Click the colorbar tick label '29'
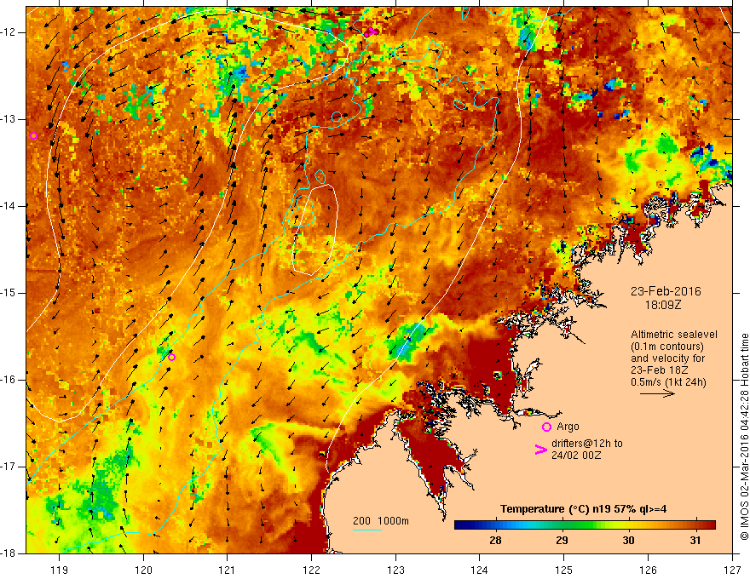Image resolution: width=750 pixels, height=579 pixels. [x=562, y=541]
